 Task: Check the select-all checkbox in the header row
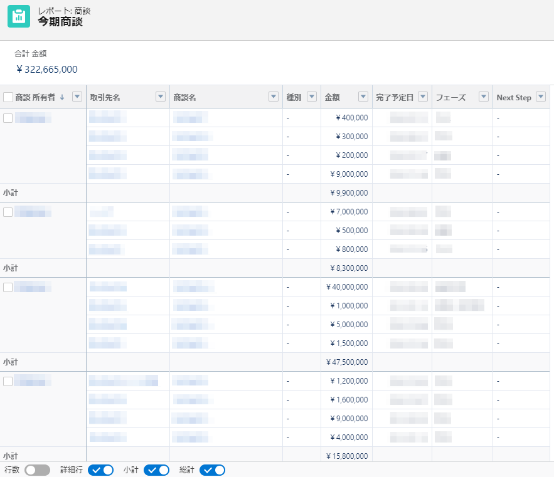[x=9, y=97]
